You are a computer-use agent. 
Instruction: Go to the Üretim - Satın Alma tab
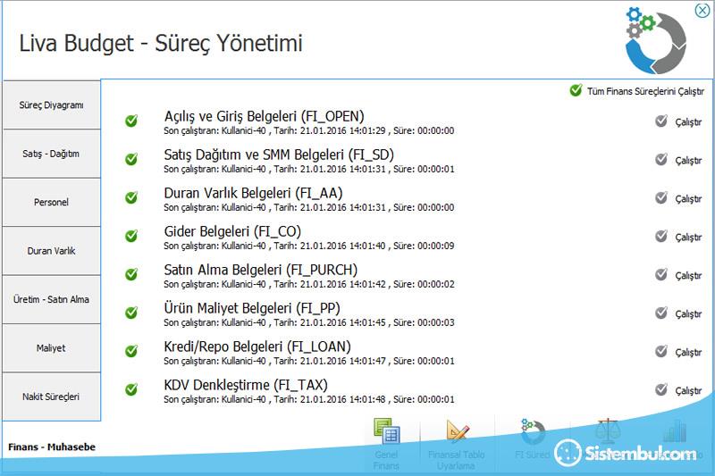(x=51, y=299)
